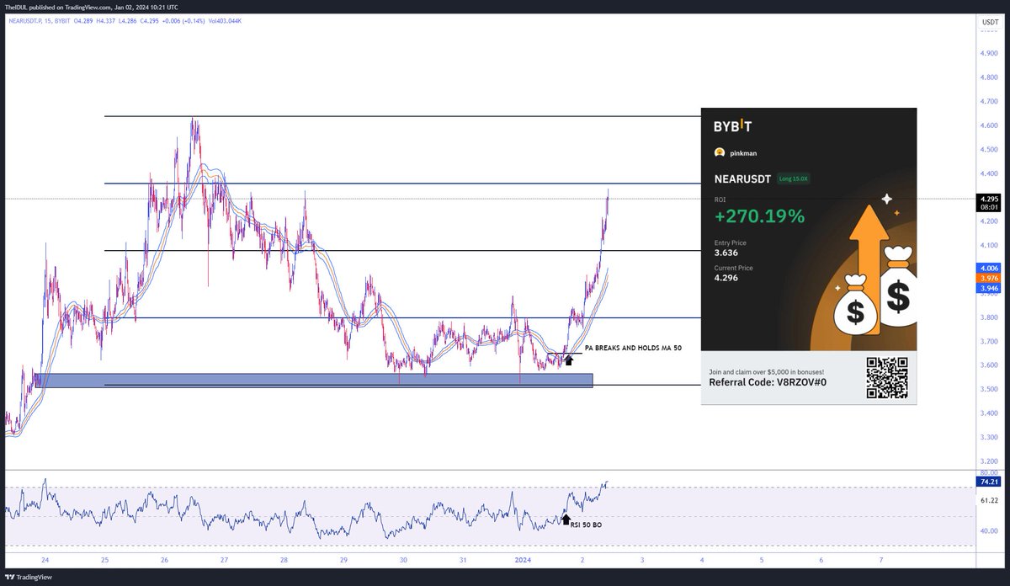Click the 4.400 price axis label
Image resolution: width=1010 pixels, height=586 pixels.
[989, 173]
